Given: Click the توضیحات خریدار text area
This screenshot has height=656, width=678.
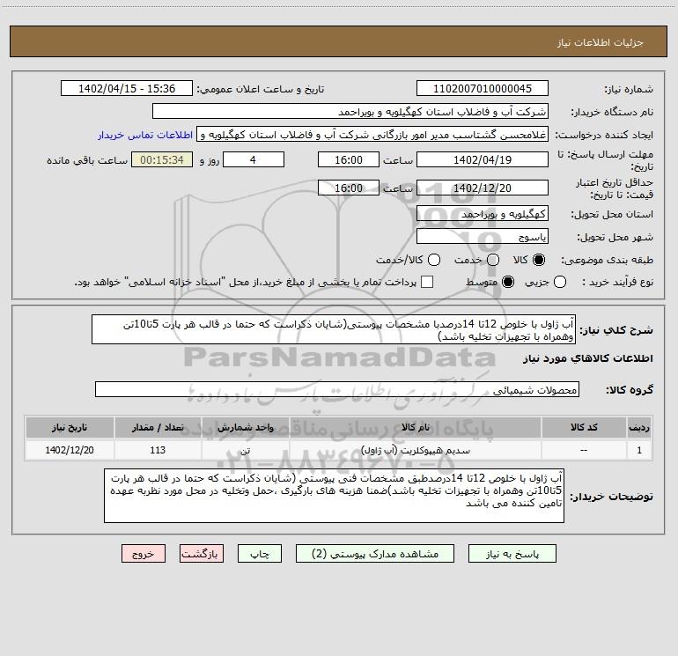Looking at the screenshot, I should coord(334,496).
